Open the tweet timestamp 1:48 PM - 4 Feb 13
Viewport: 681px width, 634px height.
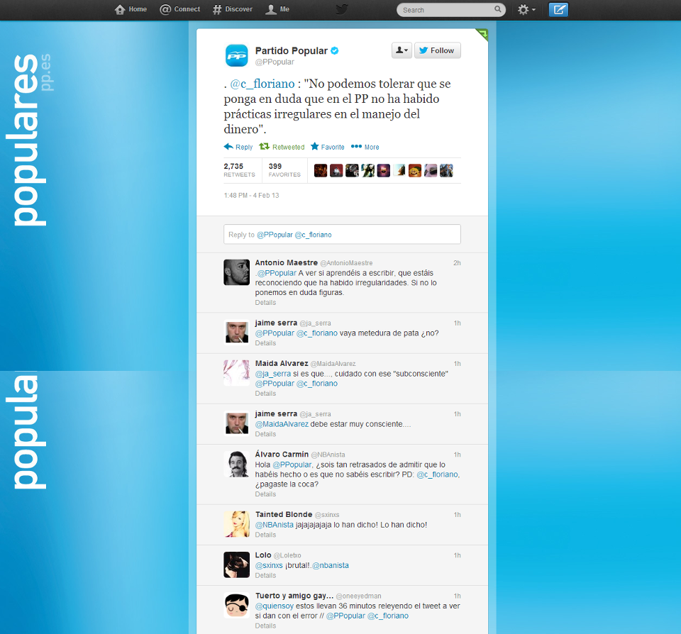(251, 196)
